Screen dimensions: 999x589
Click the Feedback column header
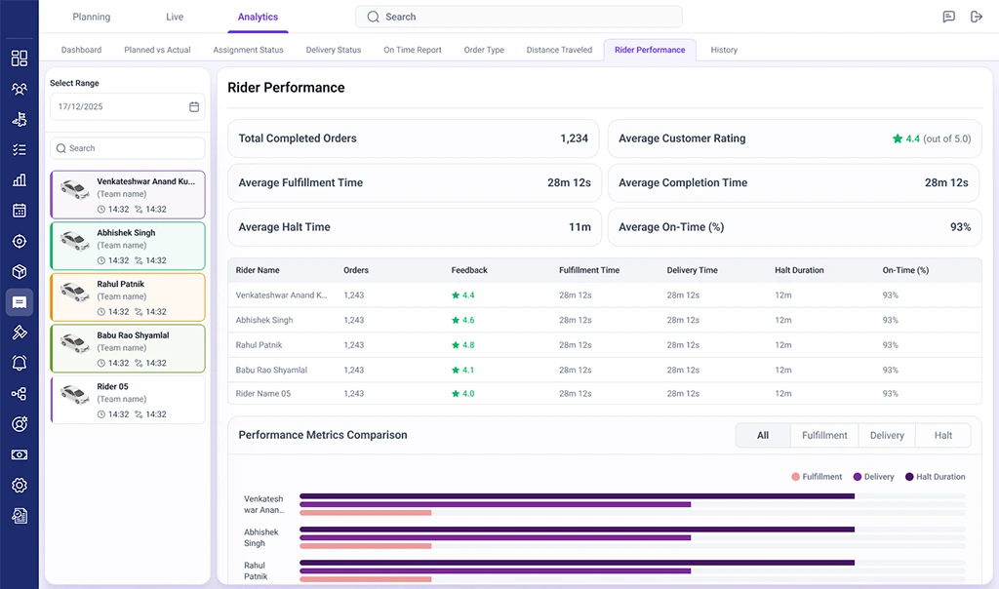(469, 270)
